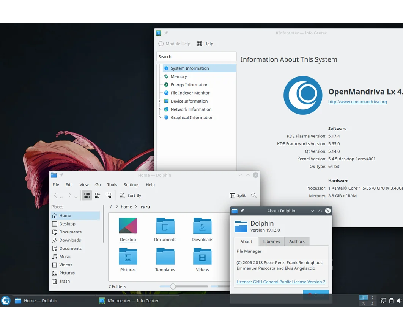Switch Dolphin to Compact view mode
This screenshot has height=330, width=403.
point(98,195)
